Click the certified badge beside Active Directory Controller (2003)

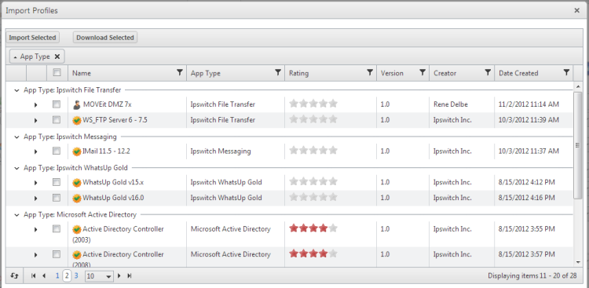pos(77,229)
